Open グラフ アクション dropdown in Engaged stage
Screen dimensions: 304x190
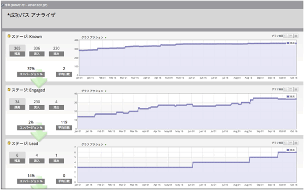(94, 91)
